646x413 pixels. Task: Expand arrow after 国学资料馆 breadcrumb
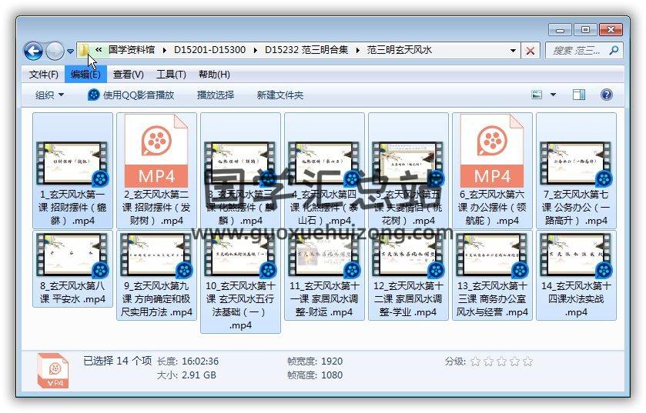(164, 51)
